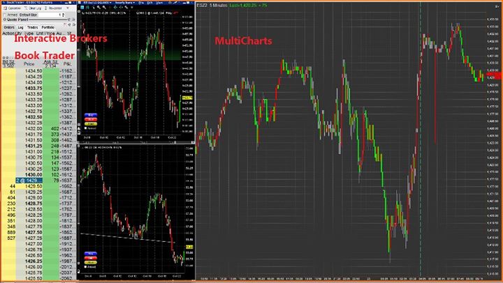Click the red price marker on MultiCharts axis
This screenshot has height=283, width=503.
point(494,76)
